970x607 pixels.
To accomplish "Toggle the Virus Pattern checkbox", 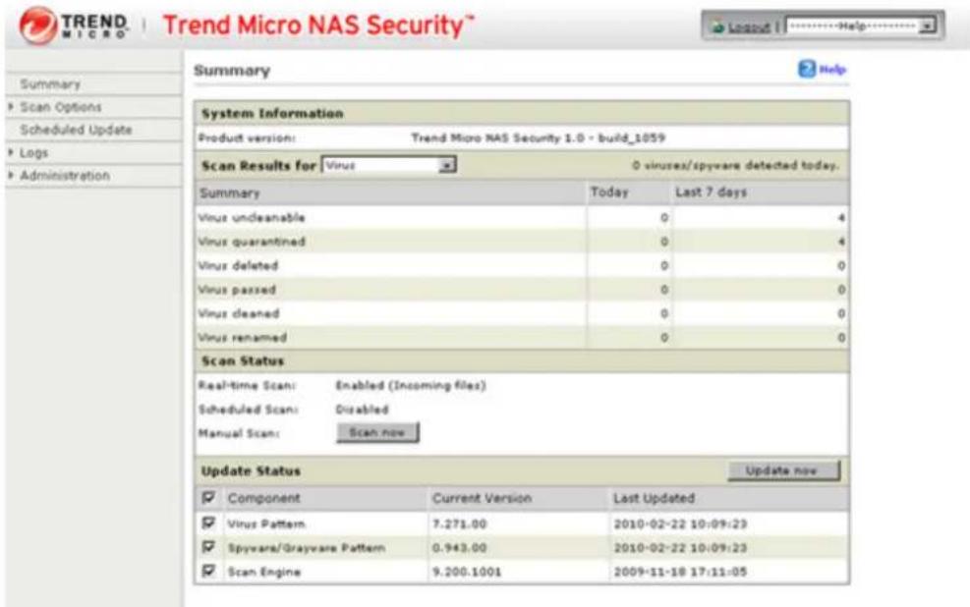I will click(208, 523).
